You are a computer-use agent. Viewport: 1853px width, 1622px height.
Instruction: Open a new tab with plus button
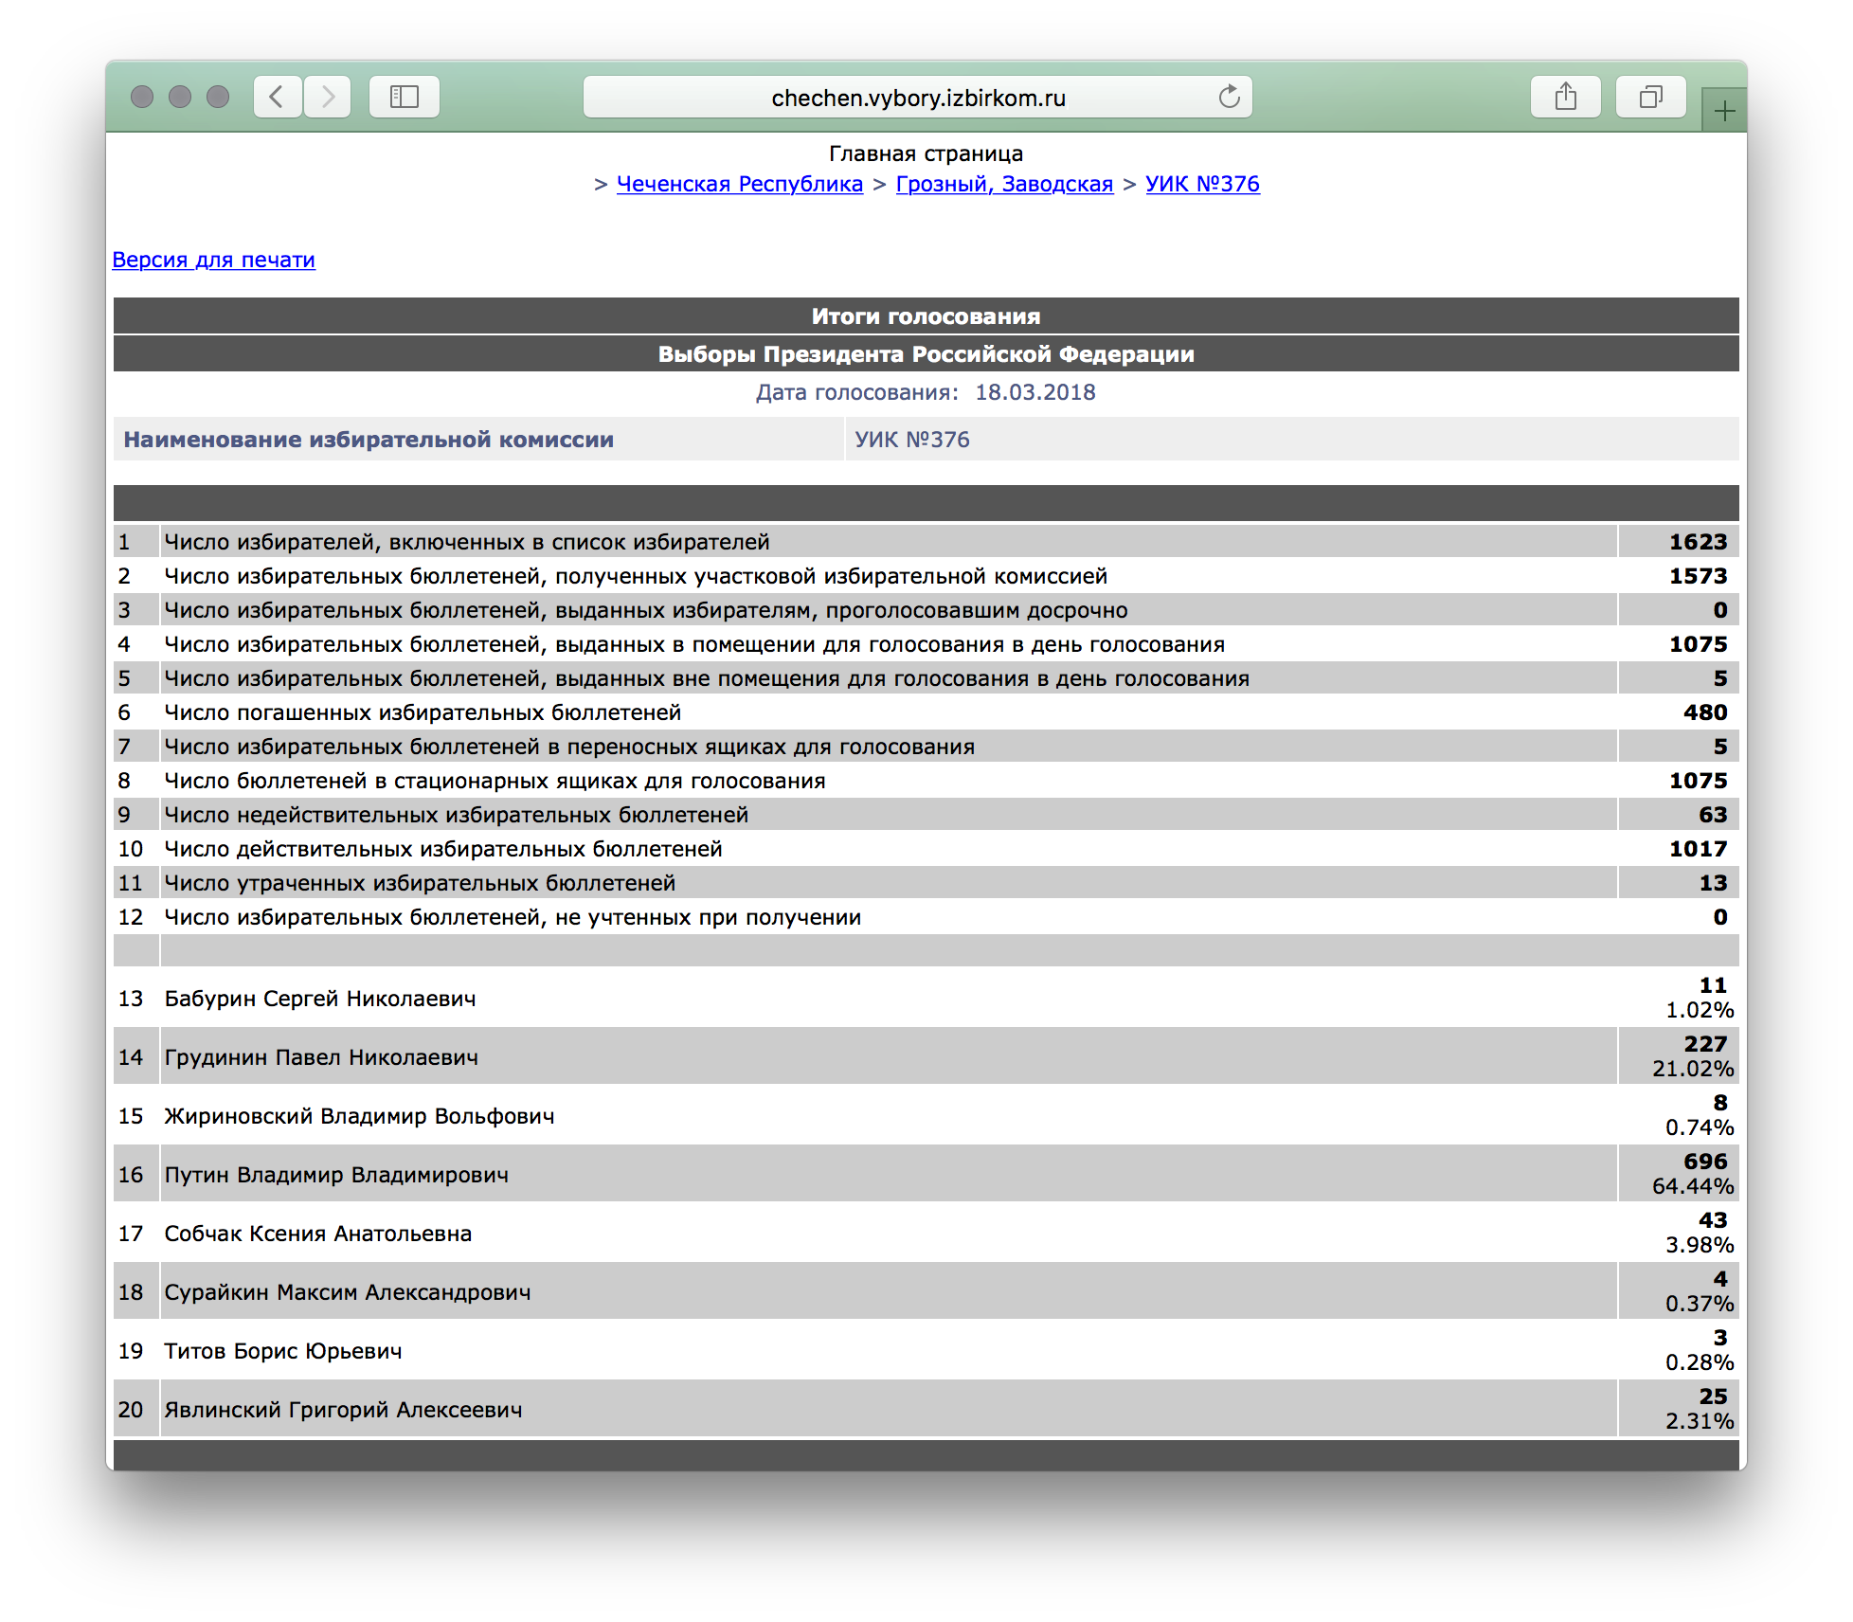(x=1724, y=111)
